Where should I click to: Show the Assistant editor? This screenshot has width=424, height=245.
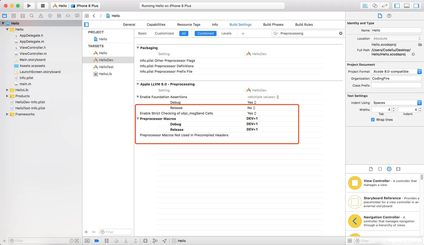[375, 6]
